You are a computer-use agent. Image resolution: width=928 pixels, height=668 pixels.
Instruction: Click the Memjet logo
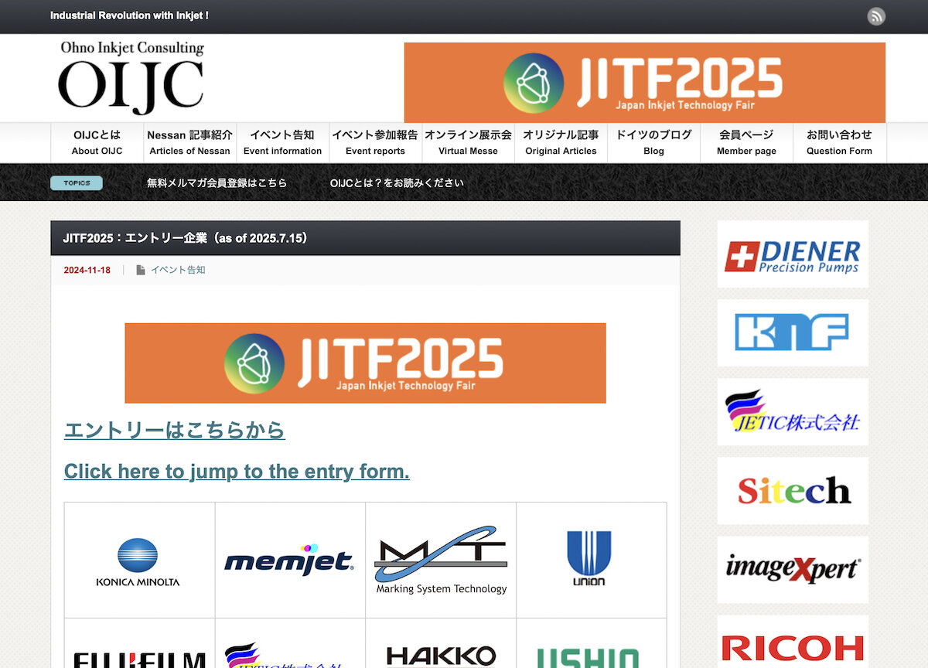(x=289, y=558)
